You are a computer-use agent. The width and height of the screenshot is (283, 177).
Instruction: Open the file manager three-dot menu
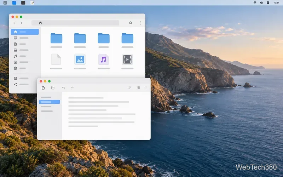(140, 23)
